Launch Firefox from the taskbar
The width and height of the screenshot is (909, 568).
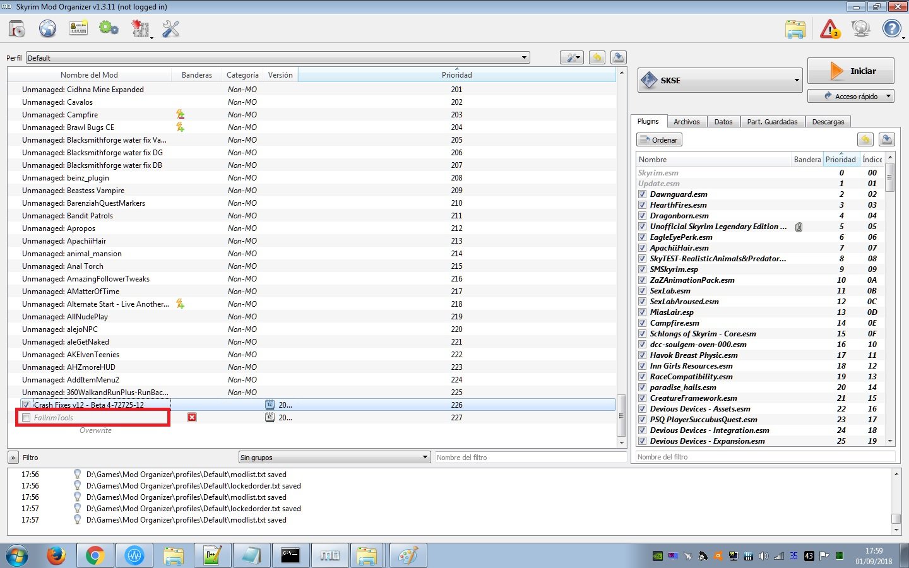coord(56,556)
